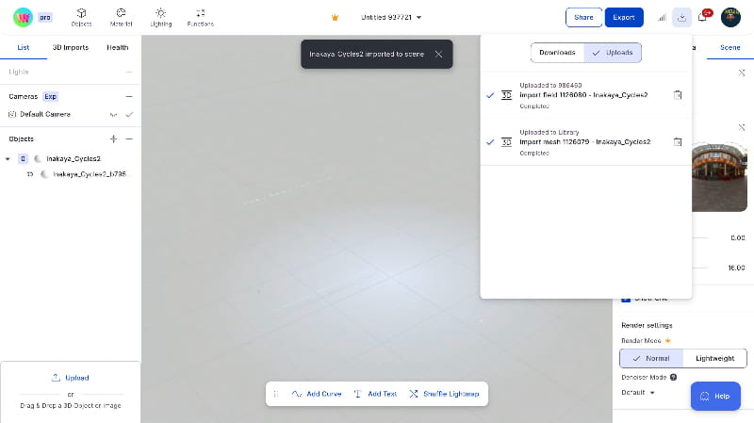Click the Upload button in left panel
754x423 pixels.
pos(70,378)
